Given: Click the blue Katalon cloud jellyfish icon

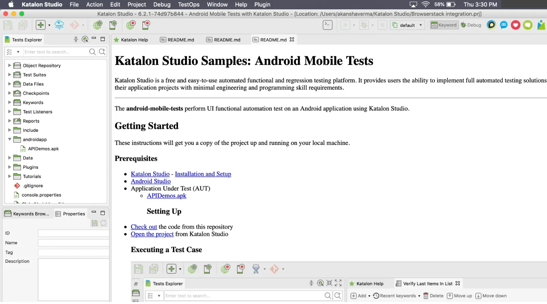Looking at the screenshot, I should [59, 25].
